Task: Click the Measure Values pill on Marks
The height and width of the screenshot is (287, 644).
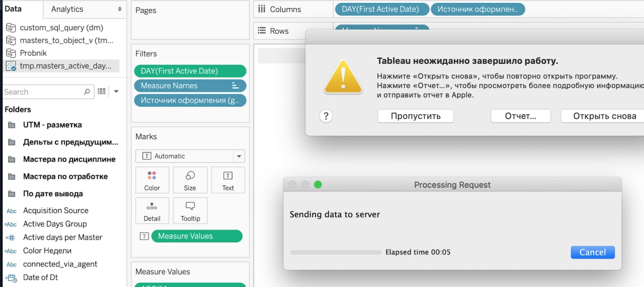Action: coord(198,236)
